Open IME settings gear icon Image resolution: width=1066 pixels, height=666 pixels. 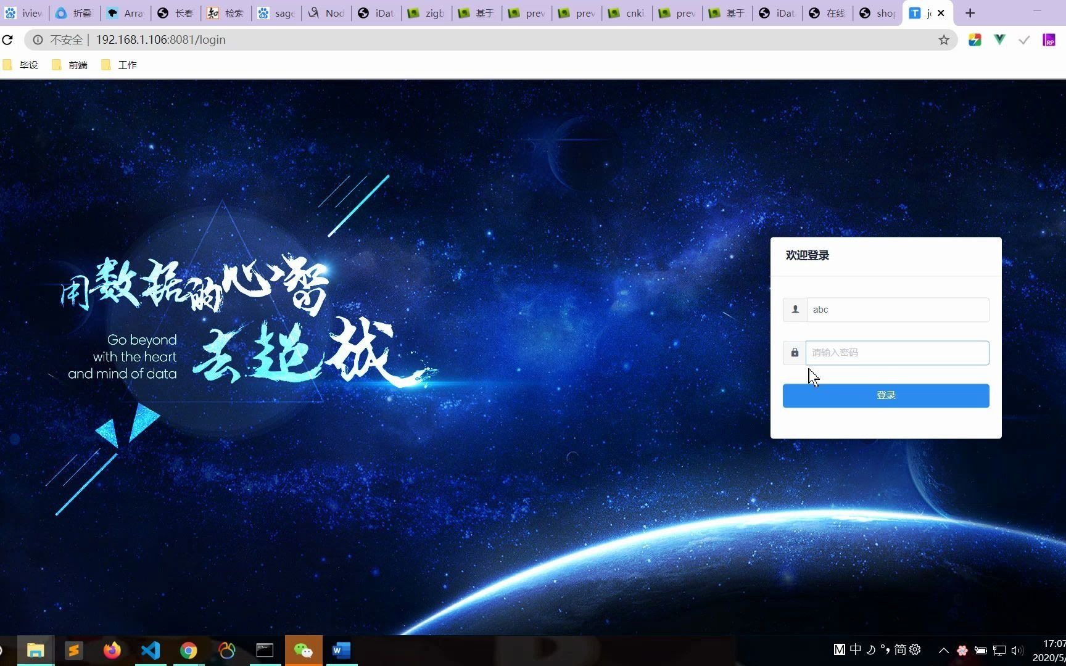pos(915,649)
